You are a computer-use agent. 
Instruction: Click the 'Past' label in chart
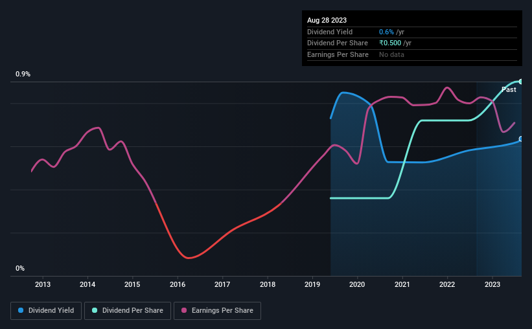point(509,89)
